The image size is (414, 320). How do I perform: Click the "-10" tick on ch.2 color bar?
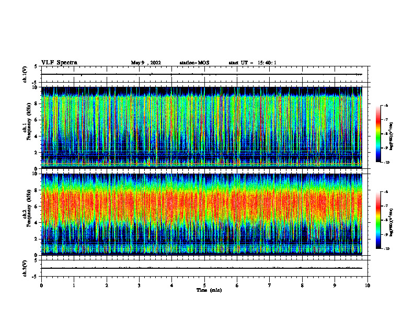[387, 248]
